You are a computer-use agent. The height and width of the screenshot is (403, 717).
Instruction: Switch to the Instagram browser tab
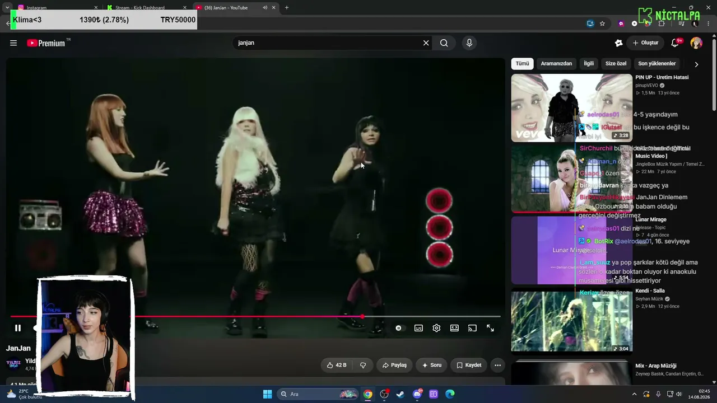pyautogui.click(x=56, y=8)
